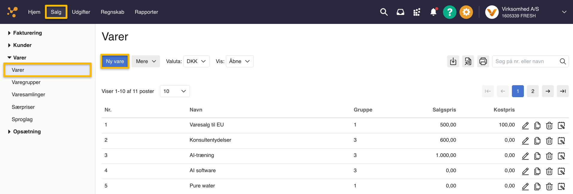
Task: Open the orange settings gear
Action: point(466,12)
